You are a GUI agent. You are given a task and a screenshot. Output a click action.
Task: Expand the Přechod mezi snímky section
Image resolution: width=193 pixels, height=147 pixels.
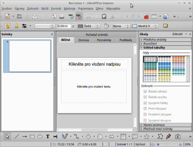[166, 129]
